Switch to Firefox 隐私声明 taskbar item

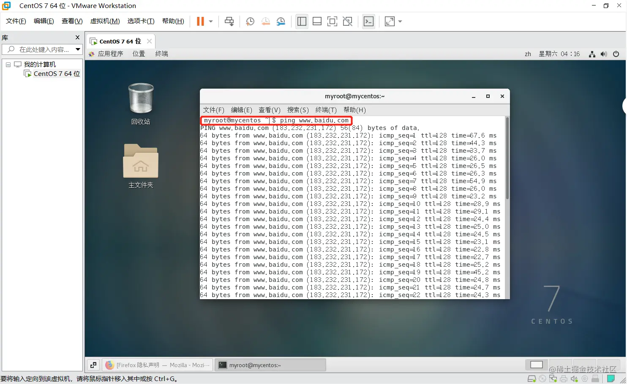pyautogui.click(x=157, y=365)
